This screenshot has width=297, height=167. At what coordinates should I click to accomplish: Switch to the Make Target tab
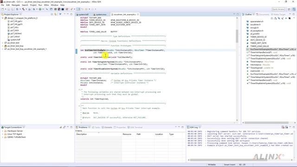pos(278,14)
